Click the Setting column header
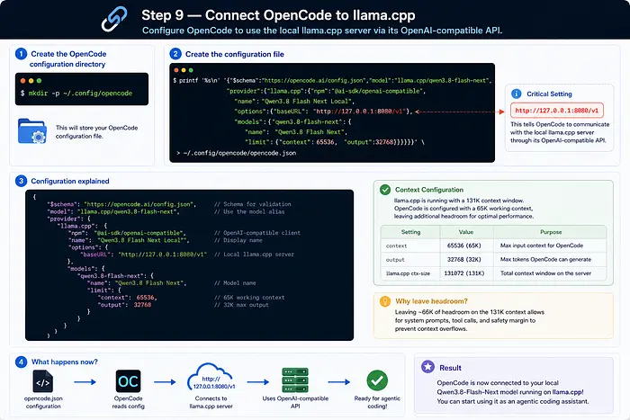The height and width of the screenshot is (420, 630). 410,232
